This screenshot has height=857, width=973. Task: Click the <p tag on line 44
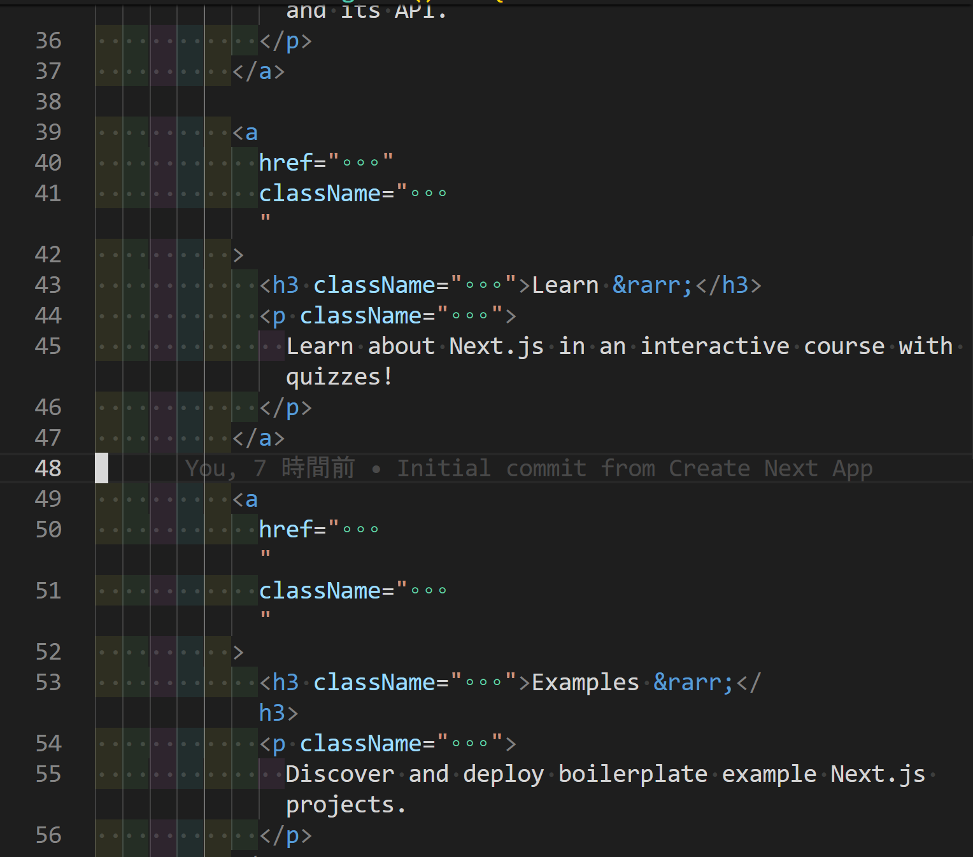coord(273,316)
